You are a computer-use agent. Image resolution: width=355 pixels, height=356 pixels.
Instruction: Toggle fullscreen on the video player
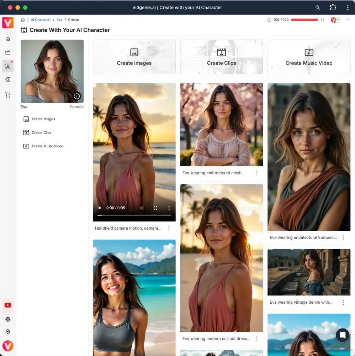point(155,208)
